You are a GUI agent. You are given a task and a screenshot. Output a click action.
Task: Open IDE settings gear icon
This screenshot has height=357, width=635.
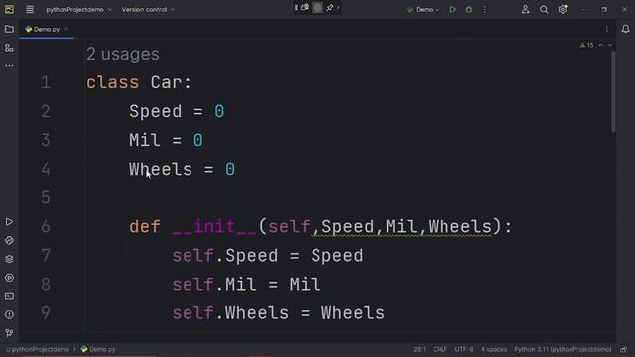[563, 9]
